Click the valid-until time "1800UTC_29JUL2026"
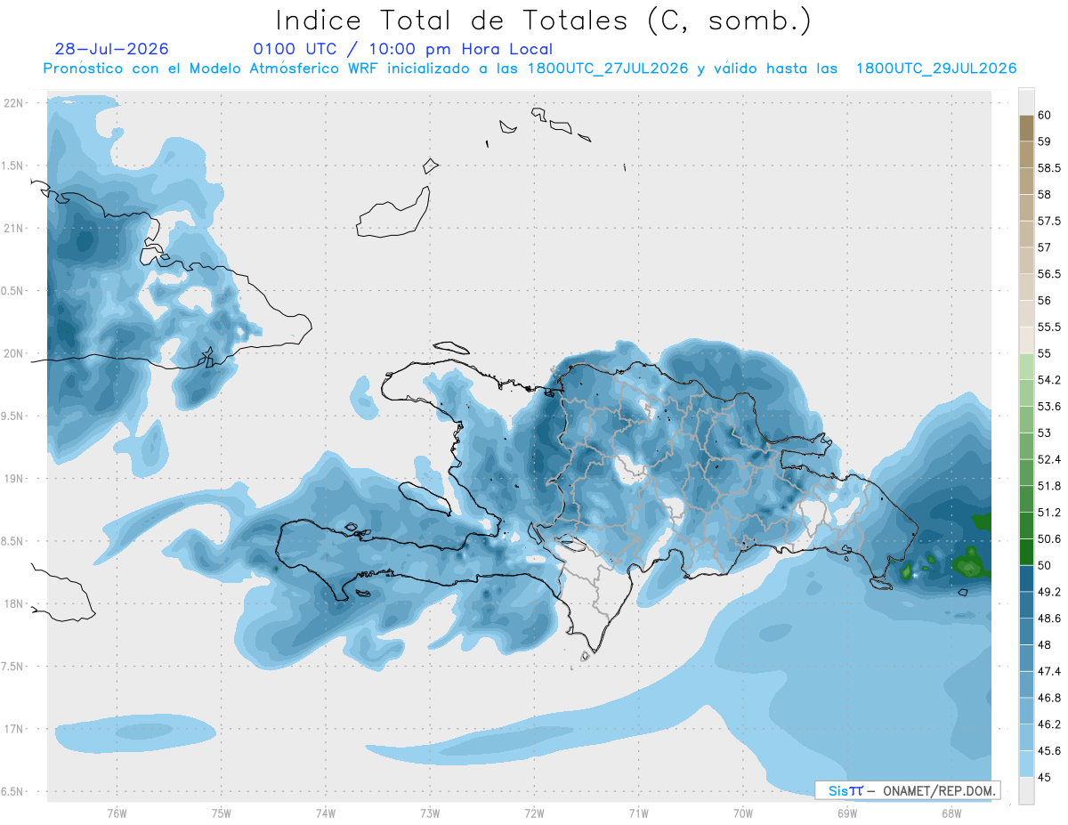Screen dimensions: 1068x825 point(936,69)
